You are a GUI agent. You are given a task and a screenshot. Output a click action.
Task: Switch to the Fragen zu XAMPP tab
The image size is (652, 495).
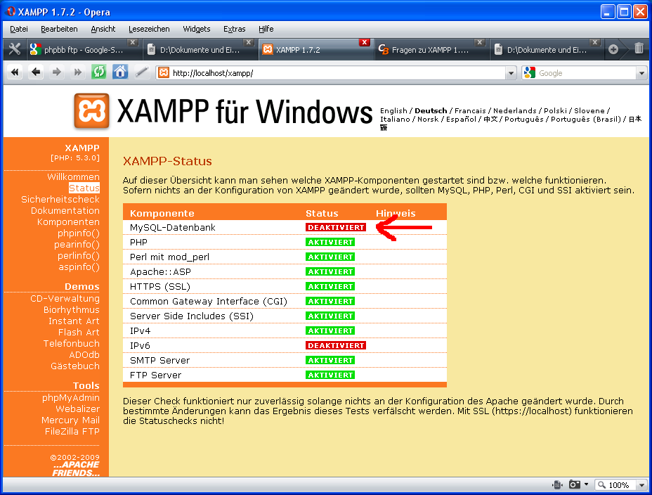coord(431,50)
